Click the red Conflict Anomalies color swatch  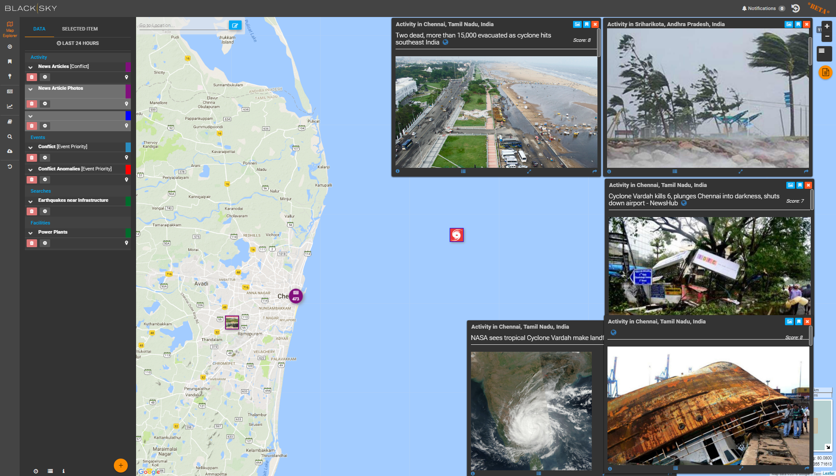(128, 169)
